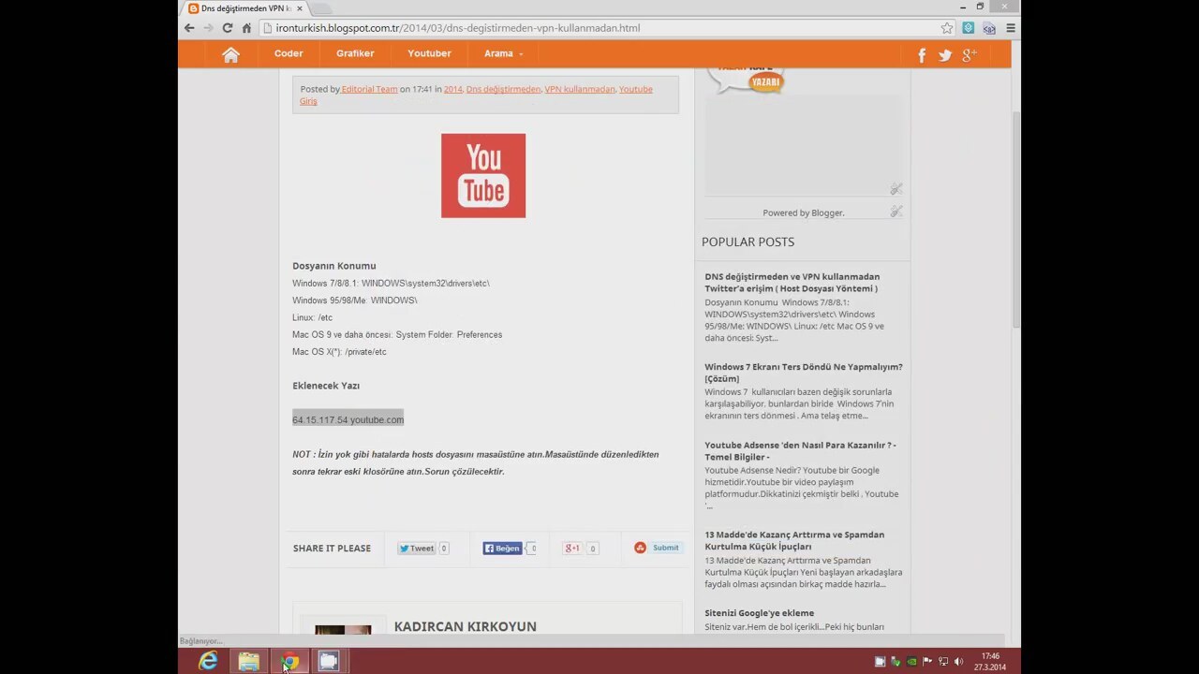Click the Windows 7/8/8.1 path line
The height and width of the screenshot is (674, 1199).
click(x=391, y=283)
